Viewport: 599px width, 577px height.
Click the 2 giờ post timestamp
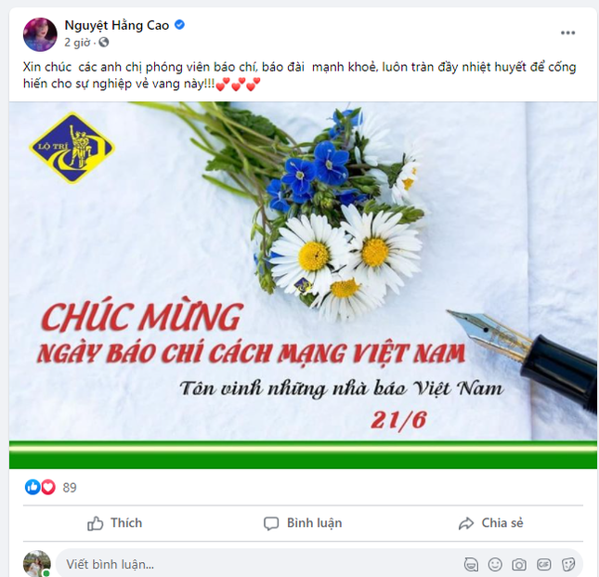[x=77, y=43]
